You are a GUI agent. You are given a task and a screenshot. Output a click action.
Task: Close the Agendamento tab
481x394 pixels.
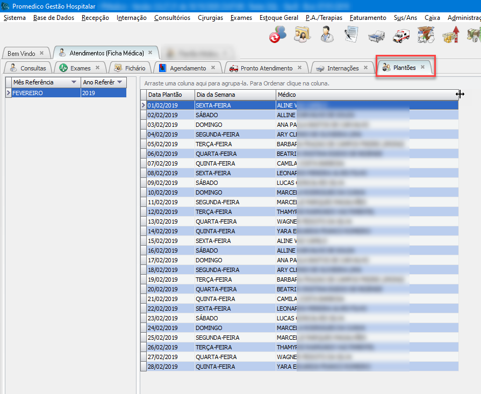pos(213,68)
